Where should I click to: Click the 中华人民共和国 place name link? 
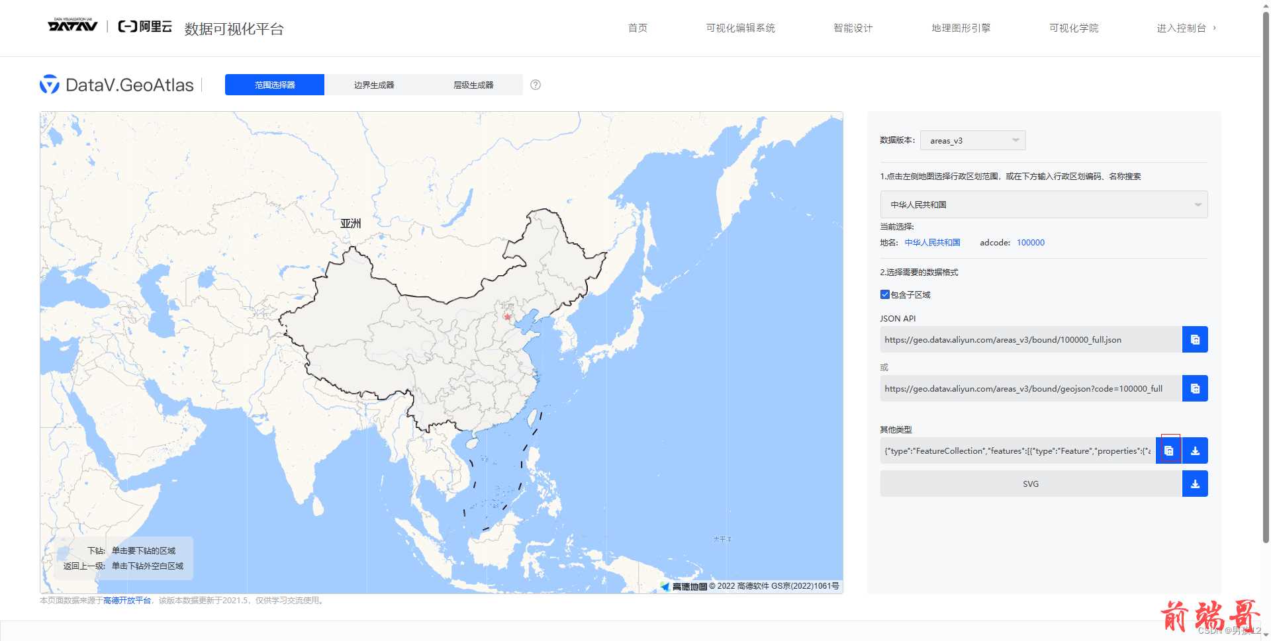coord(932,243)
